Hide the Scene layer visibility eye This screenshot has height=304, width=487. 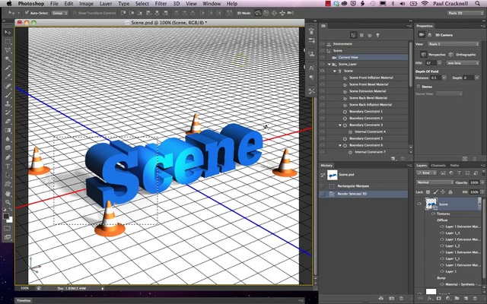click(x=419, y=204)
